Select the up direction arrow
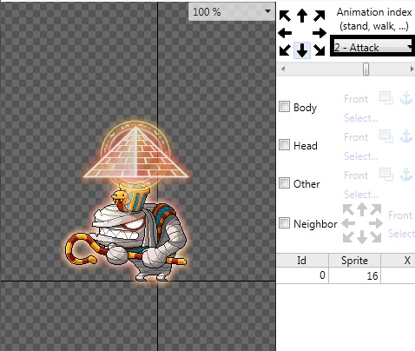The height and width of the screenshot is (351, 415). point(302,16)
